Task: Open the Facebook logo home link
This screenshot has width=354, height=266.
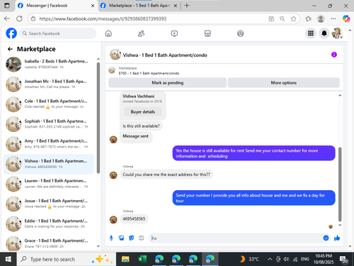Action: coord(11,33)
